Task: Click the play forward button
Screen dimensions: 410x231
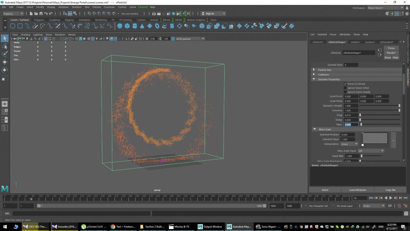Action: click(x=391, y=198)
